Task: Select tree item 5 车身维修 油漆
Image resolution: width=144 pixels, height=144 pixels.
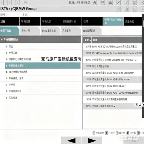Action: (40, 78)
